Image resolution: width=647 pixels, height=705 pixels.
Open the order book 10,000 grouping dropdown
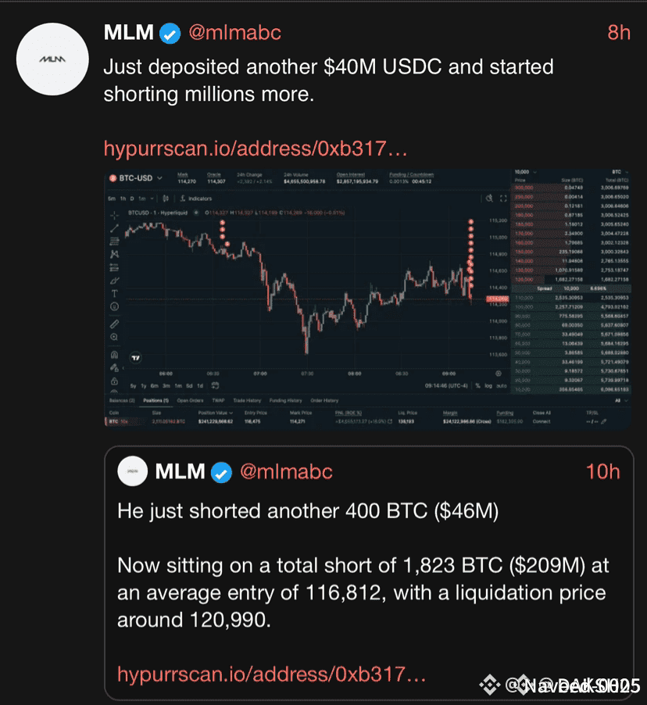[x=523, y=171]
